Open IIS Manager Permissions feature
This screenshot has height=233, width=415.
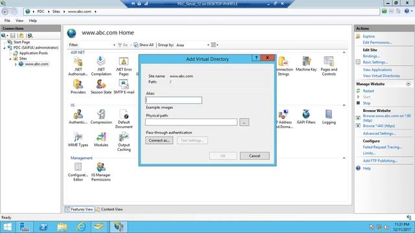[x=101, y=172]
